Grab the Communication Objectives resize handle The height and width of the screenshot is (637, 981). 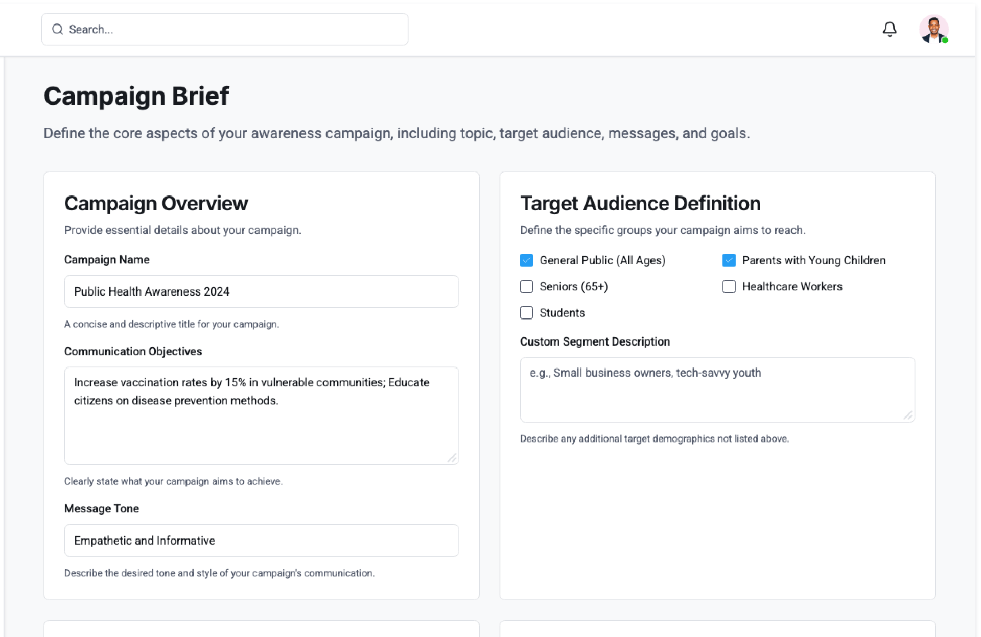click(452, 458)
